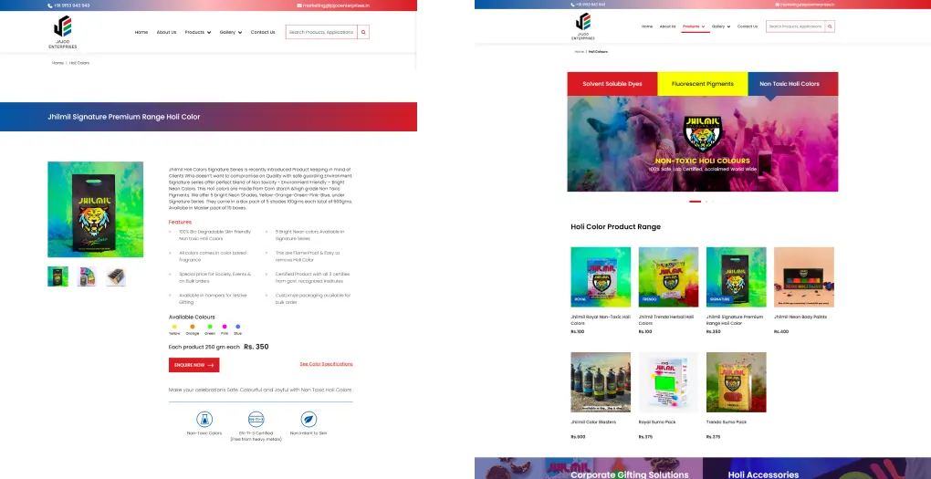Screen dimensions: 931x479
Task: Open the Royal Sumo Pack product image
Action: pos(668,382)
